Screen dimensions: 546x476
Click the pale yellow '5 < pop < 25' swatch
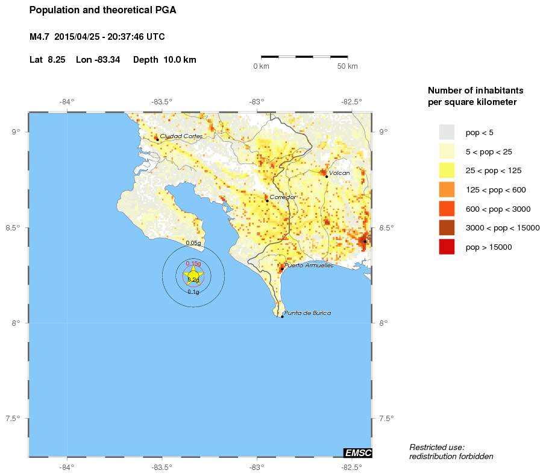coord(447,151)
